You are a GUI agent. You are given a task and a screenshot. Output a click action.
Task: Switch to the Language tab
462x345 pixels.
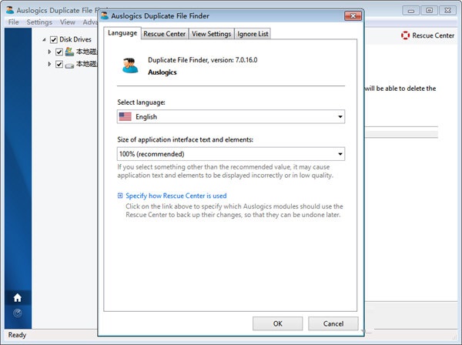click(122, 33)
